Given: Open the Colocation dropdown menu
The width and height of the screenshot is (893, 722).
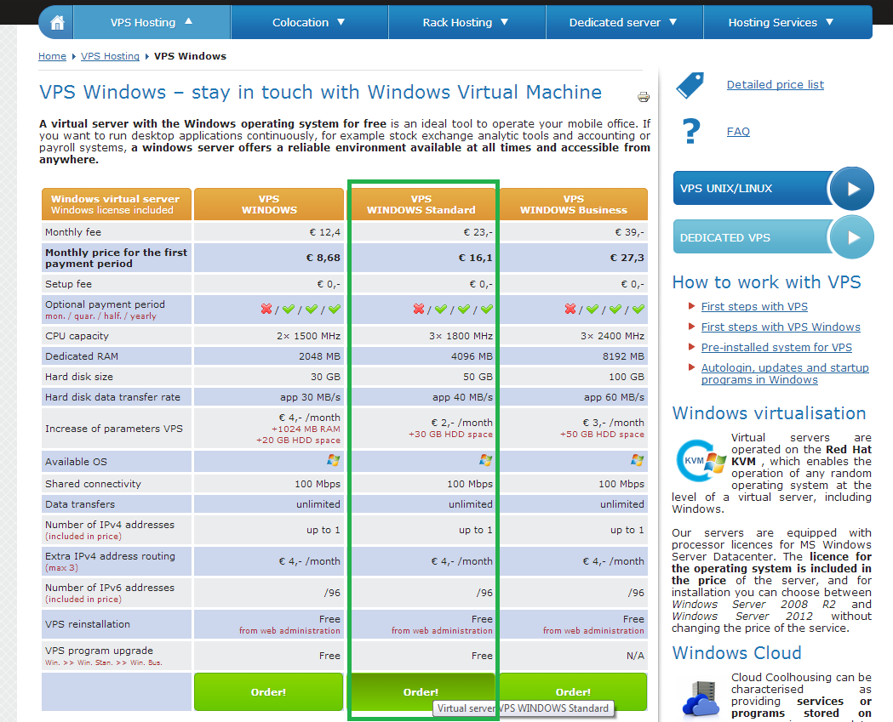Looking at the screenshot, I should coord(309,23).
